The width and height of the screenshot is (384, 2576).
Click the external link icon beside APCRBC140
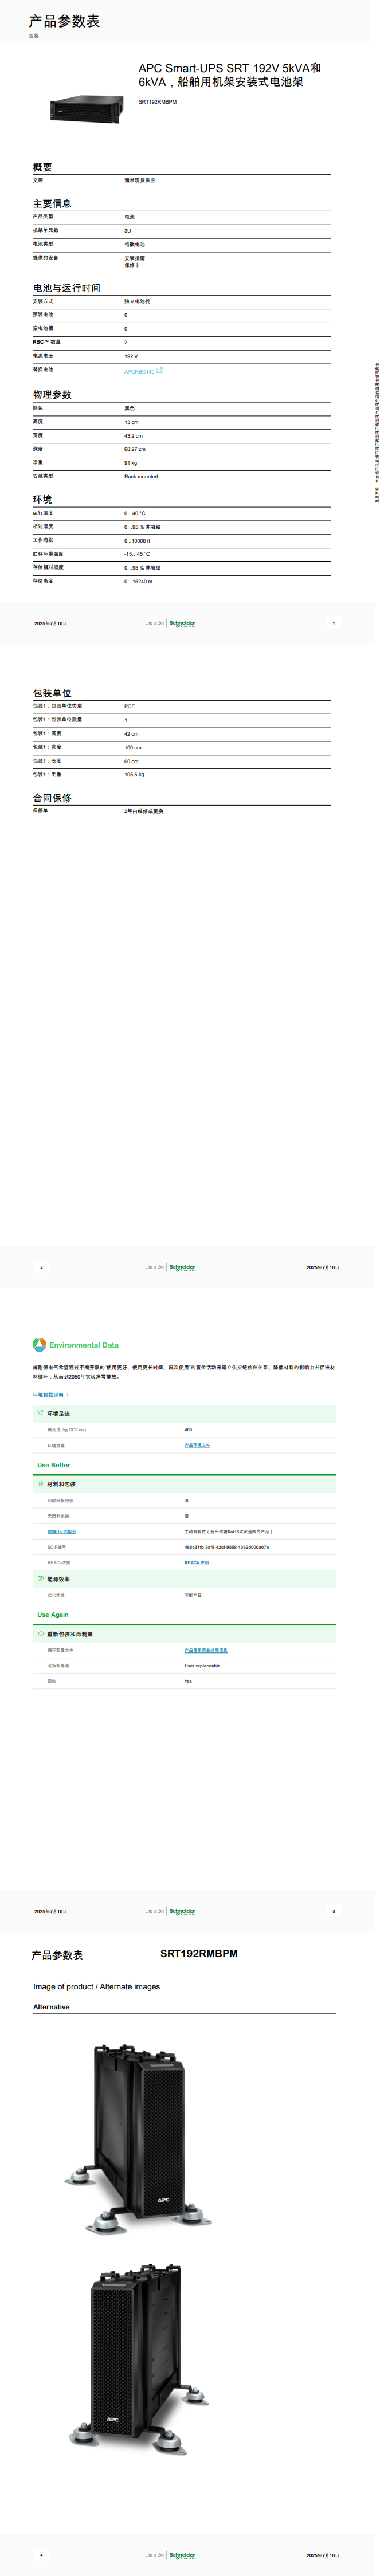tap(160, 370)
